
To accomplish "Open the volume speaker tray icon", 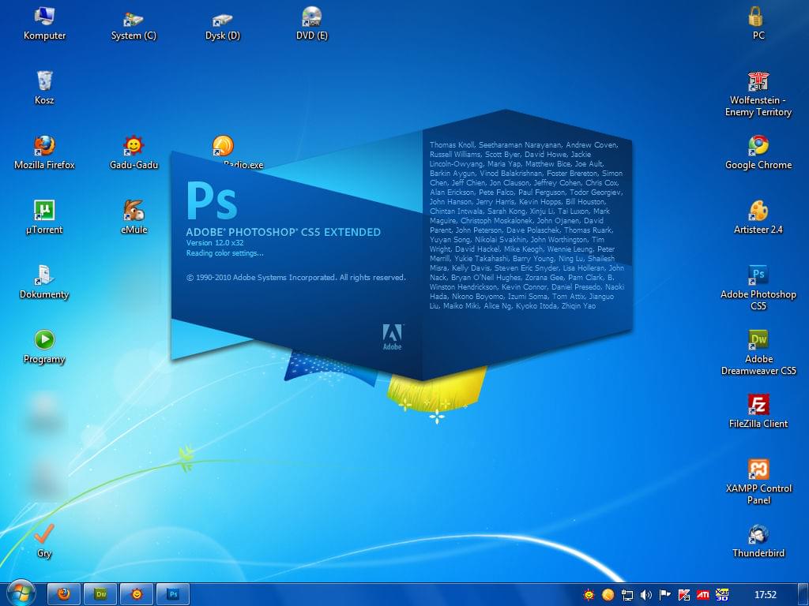I will (x=646, y=595).
